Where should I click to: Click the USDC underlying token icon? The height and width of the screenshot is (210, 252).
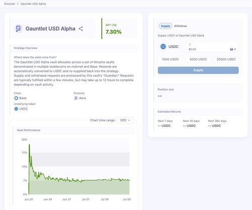point(16,109)
